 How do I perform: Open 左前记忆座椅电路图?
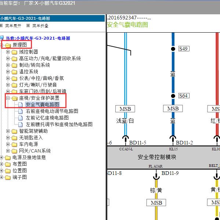(x=47, y=118)
